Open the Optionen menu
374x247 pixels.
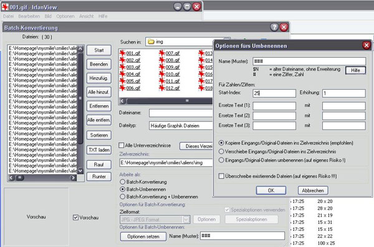(x=65, y=16)
